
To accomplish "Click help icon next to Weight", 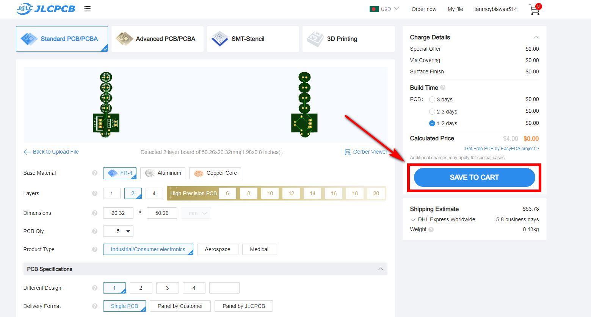I will (x=431, y=230).
